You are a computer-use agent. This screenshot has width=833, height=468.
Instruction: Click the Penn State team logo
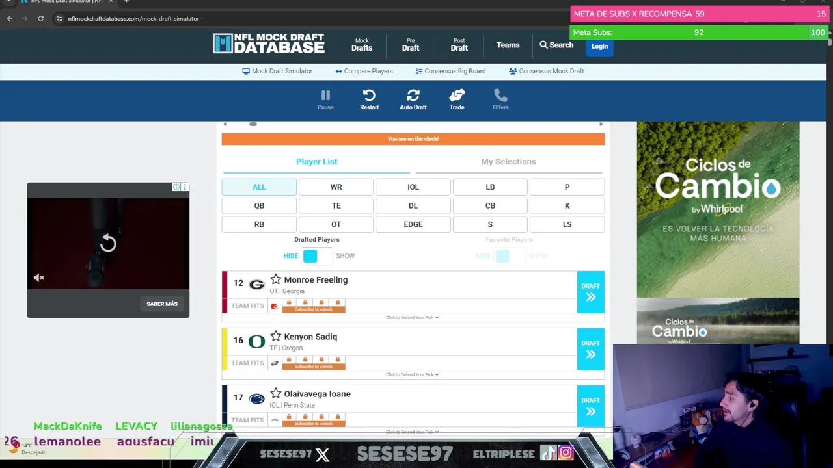(x=257, y=398)
